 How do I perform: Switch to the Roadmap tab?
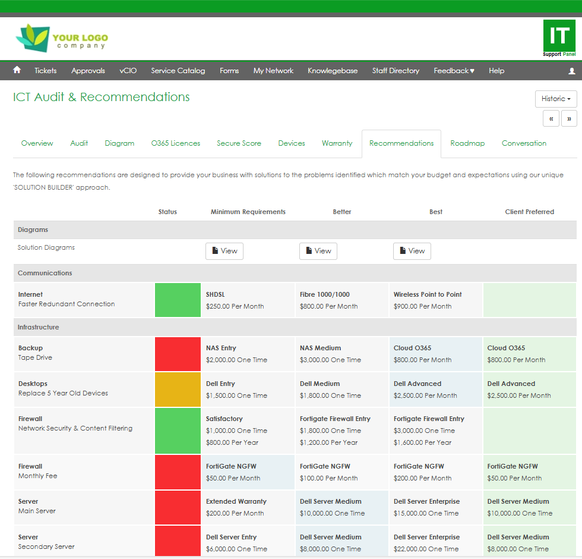point(467,143)
